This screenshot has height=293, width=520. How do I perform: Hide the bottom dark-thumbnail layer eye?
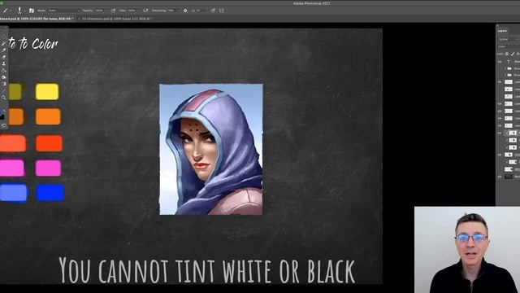tap(500, 177)
